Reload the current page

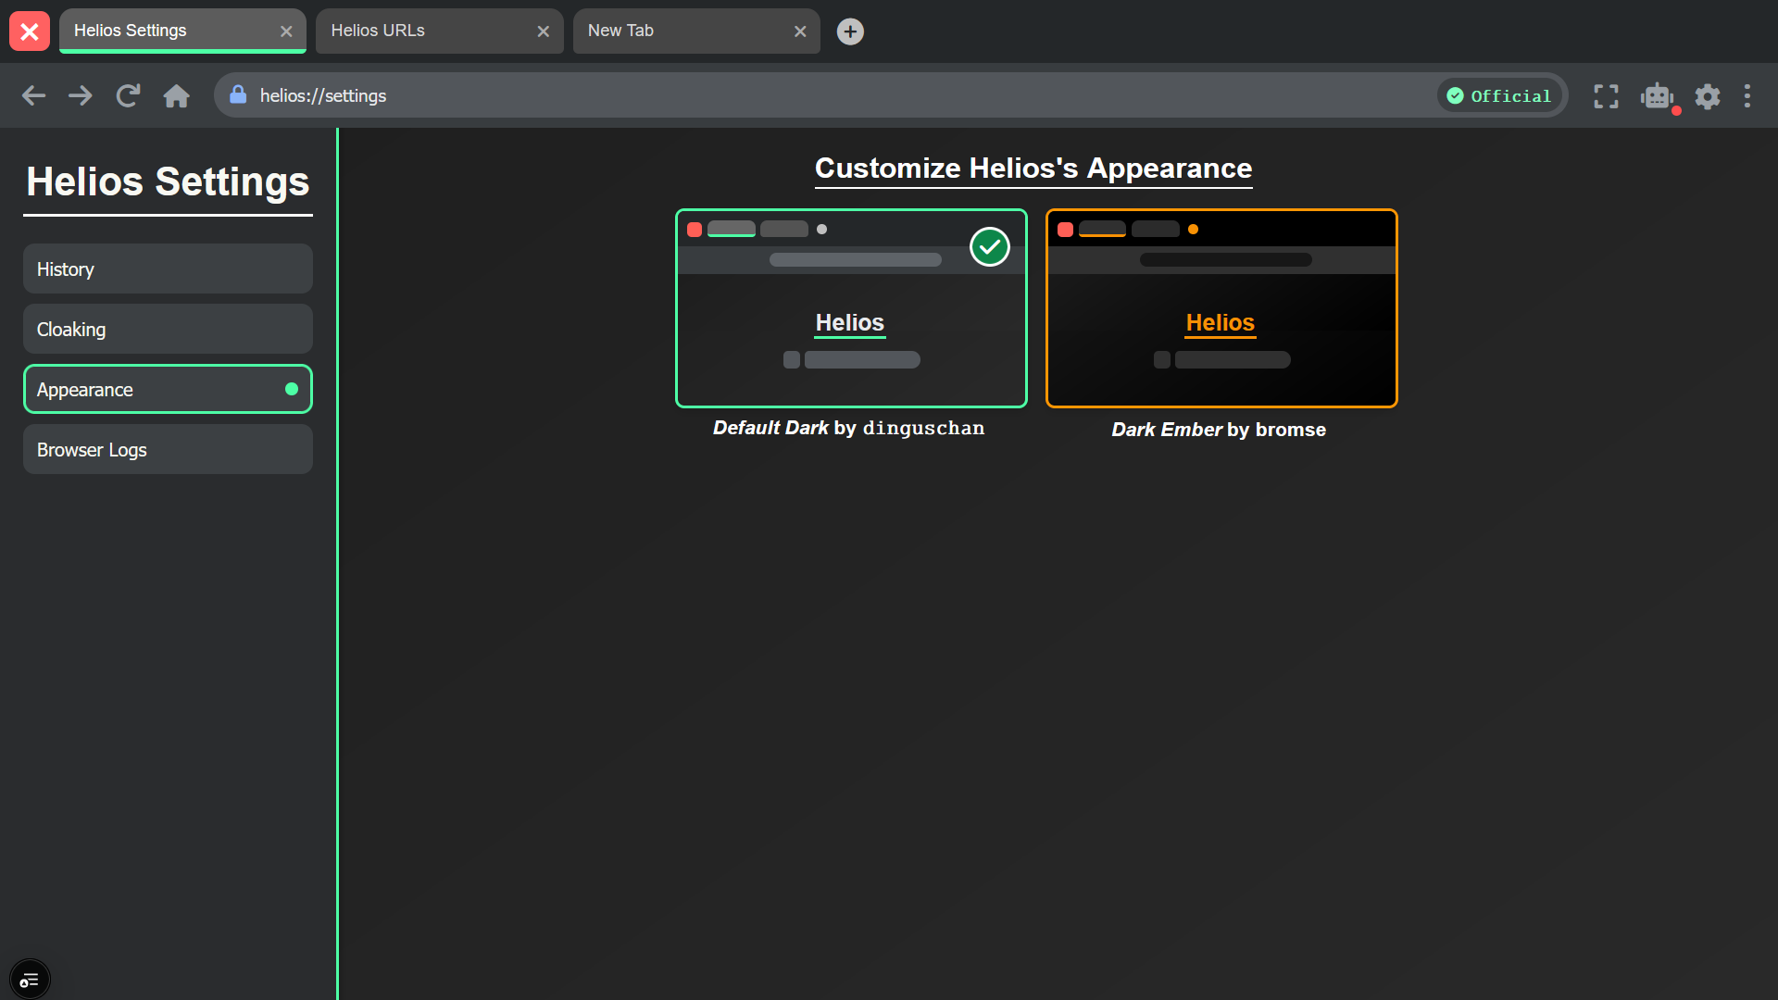128,95
